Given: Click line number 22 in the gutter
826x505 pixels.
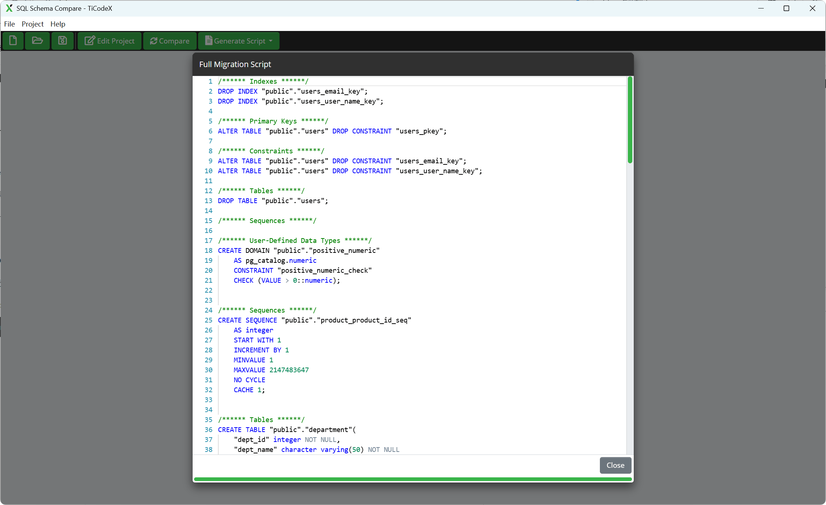Looking at the screenshot, I should point(208,290).
